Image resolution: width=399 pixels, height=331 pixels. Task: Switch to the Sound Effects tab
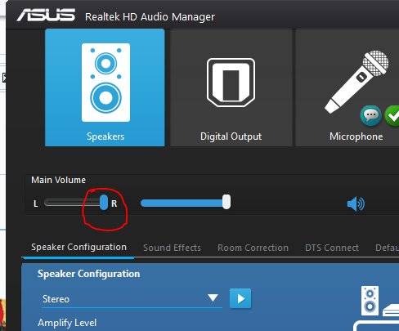(x=172, y=248)
